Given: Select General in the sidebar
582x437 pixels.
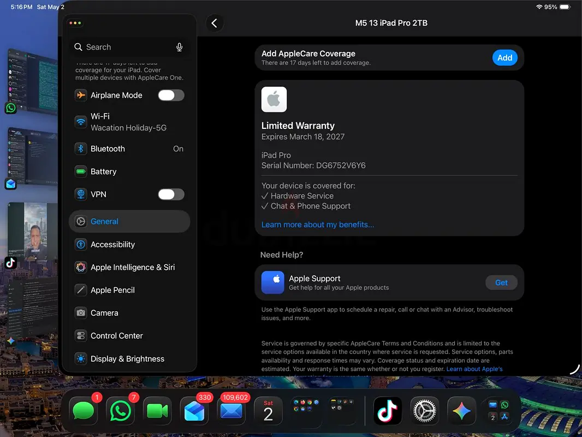Looking at the screenshot, I should tap(129, 221).
